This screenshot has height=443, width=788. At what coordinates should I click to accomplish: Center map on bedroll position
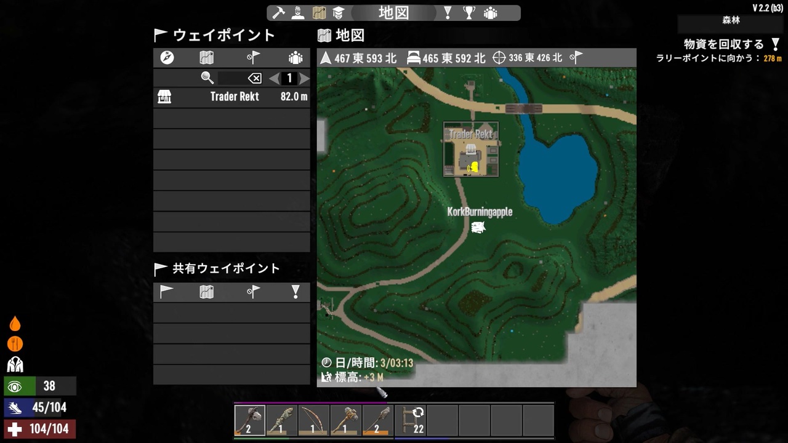pos(414,58)
